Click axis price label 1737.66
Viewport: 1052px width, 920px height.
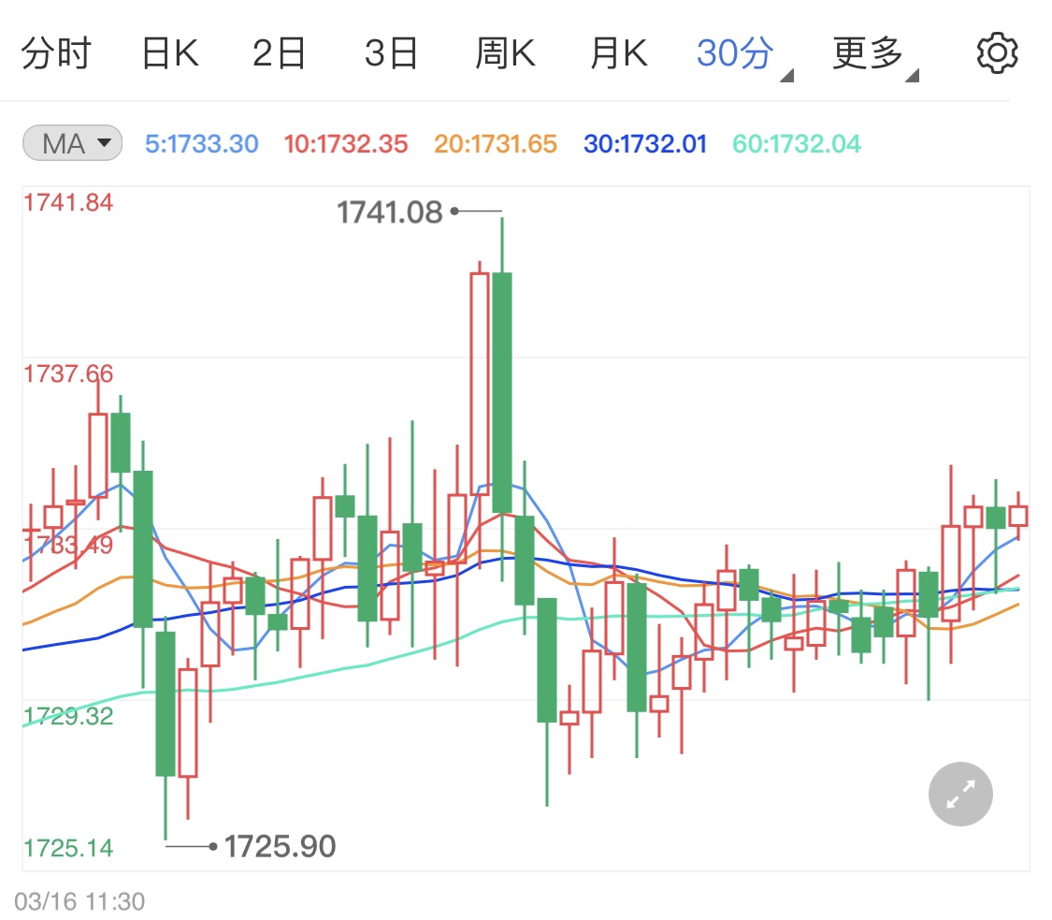pos(68,373)
